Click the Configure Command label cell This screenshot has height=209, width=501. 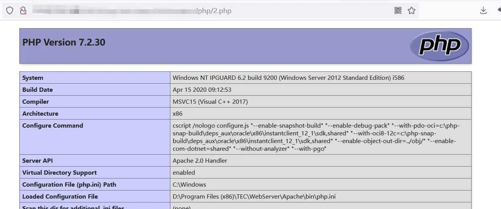point(95,137)
